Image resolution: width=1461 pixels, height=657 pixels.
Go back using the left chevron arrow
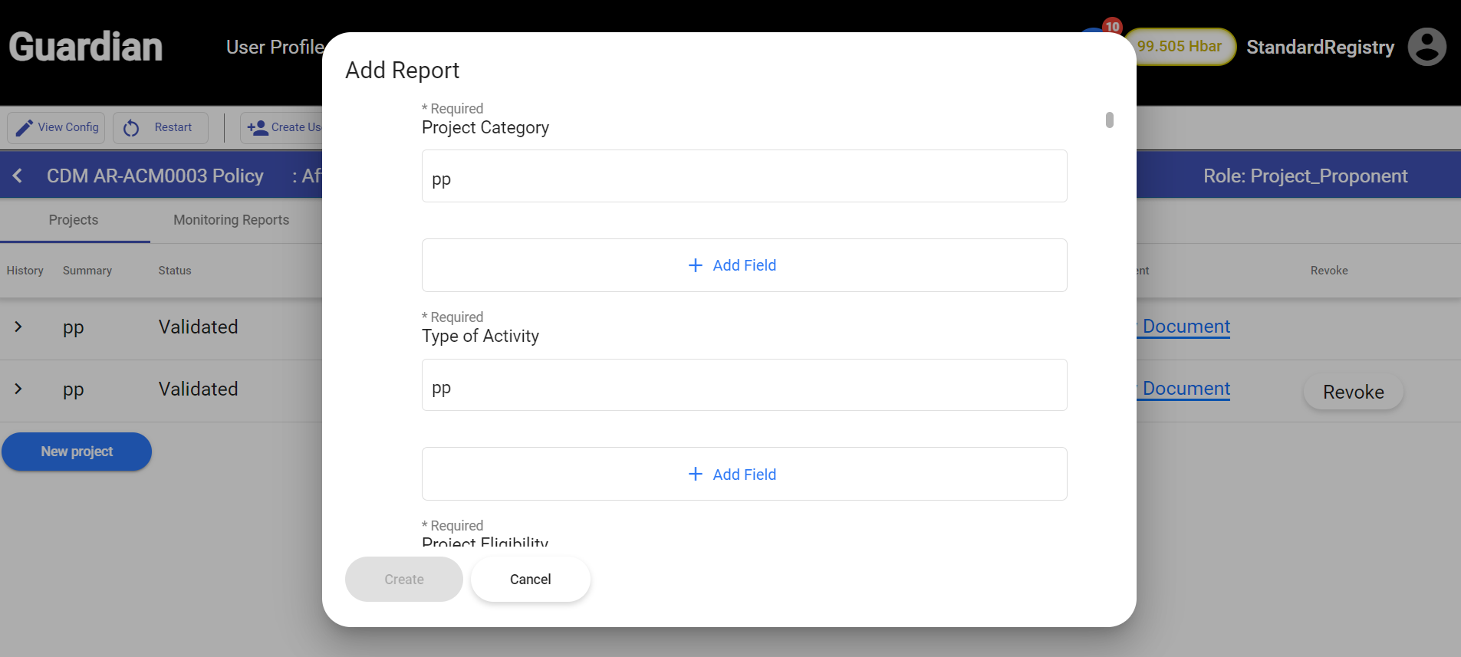[18, 176]
